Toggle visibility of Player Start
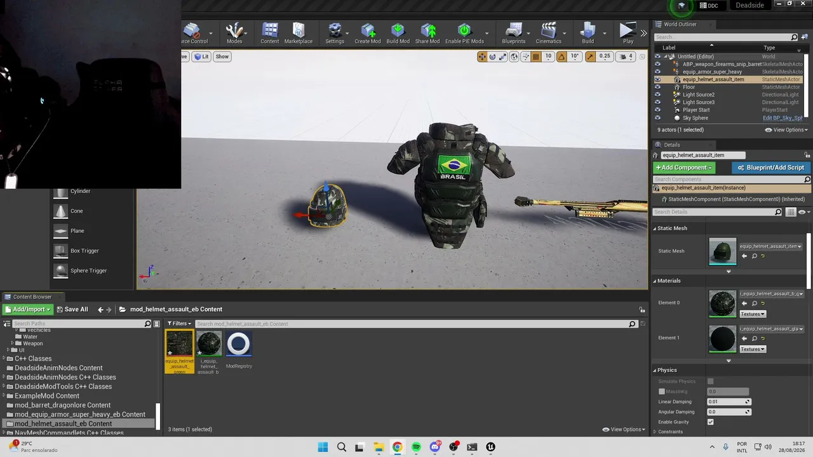The height and width of the screenshot is (457, 813). (657, 110)
